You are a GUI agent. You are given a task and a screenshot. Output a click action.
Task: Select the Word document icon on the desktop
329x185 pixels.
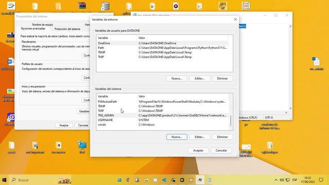[10, 62]
